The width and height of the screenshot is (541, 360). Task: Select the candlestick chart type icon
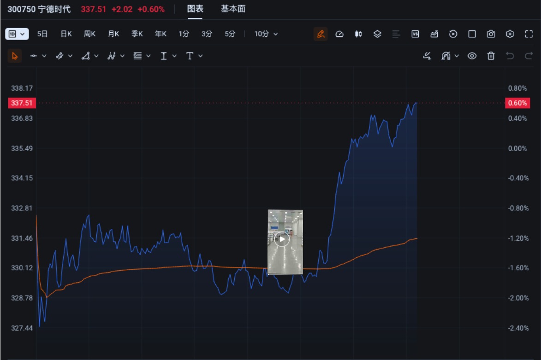tap(358, 34)
